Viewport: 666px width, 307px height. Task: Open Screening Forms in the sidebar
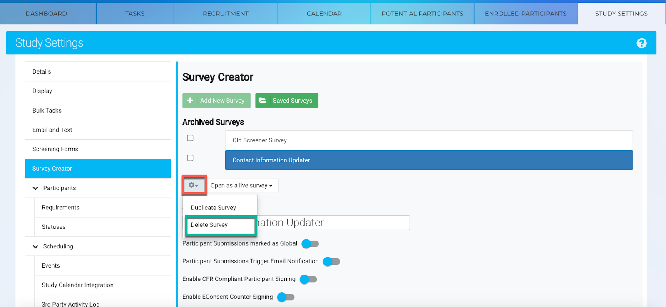(55, 149)
